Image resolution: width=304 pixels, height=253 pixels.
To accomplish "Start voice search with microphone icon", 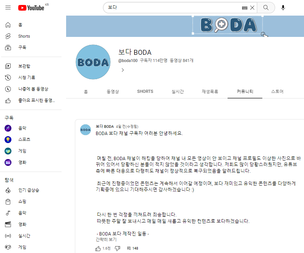I will coord(283,8).
